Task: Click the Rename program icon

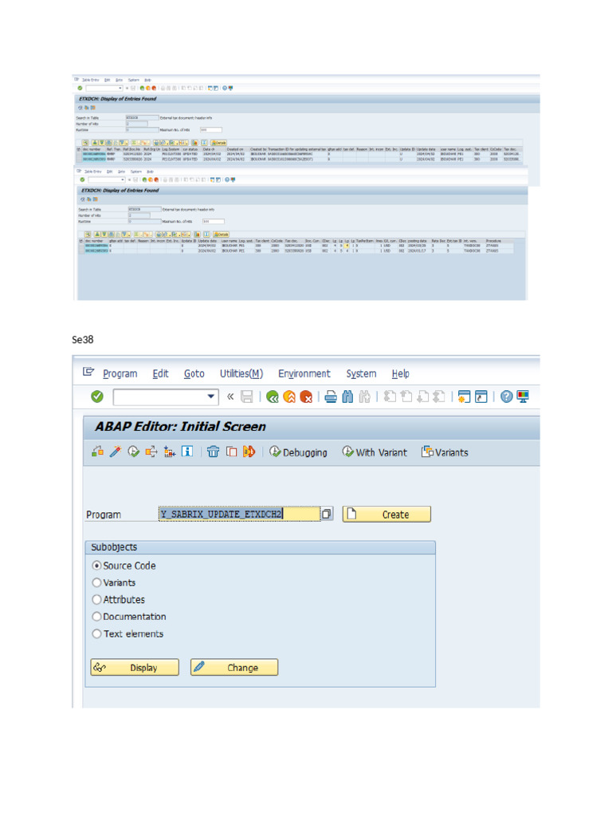Action: (x=249, y=452)
